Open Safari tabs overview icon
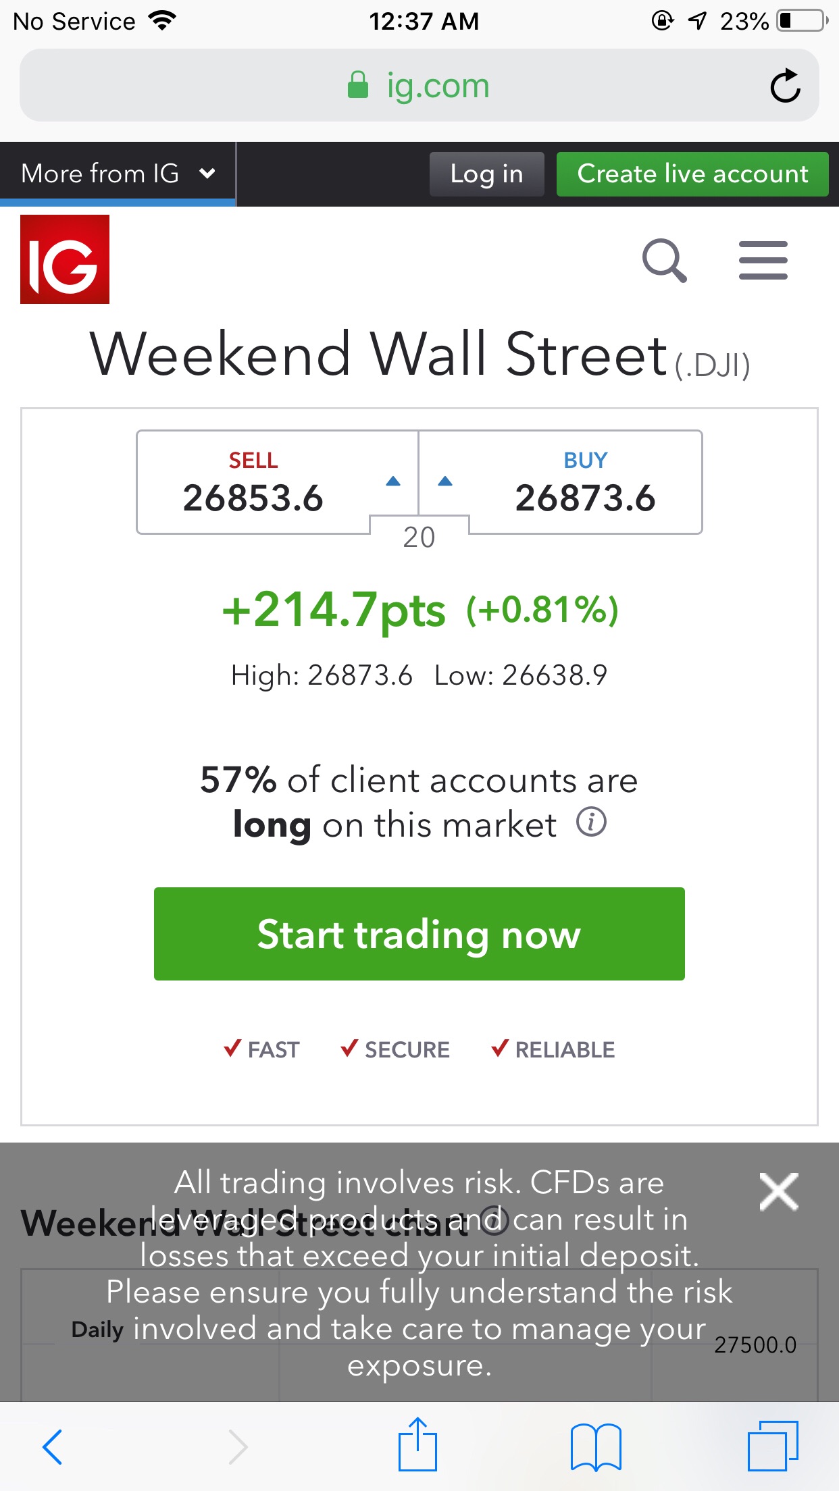This screenshot has width=839, height=1491. click(x=773, y=1446)
